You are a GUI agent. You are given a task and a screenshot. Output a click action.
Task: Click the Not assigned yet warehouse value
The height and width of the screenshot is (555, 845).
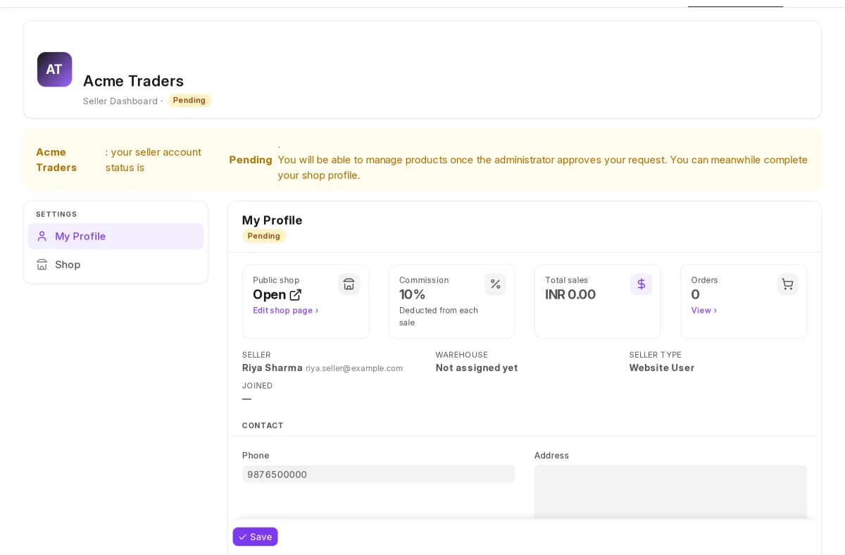pyautogui.click(x=477, y=368)
